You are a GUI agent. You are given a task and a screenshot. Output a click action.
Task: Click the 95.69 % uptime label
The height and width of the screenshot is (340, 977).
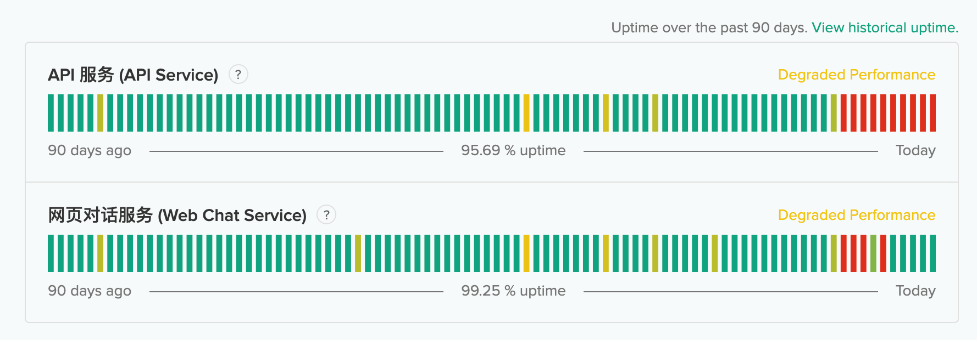click(x=513, y=150)
